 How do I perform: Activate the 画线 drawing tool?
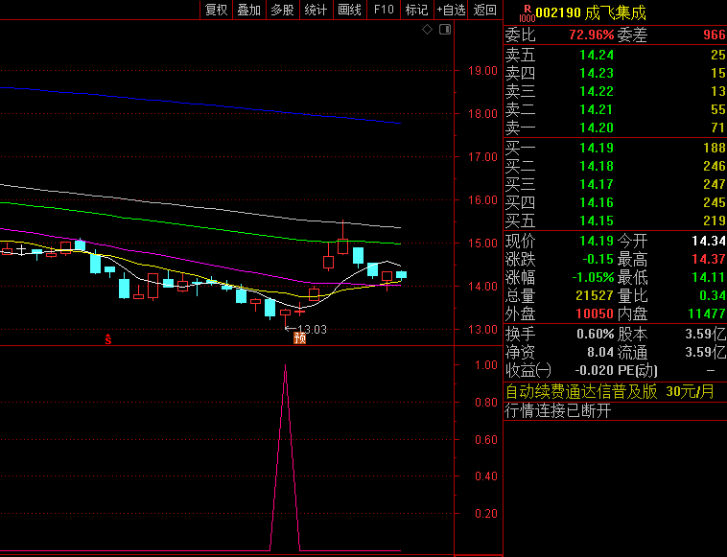349,10
